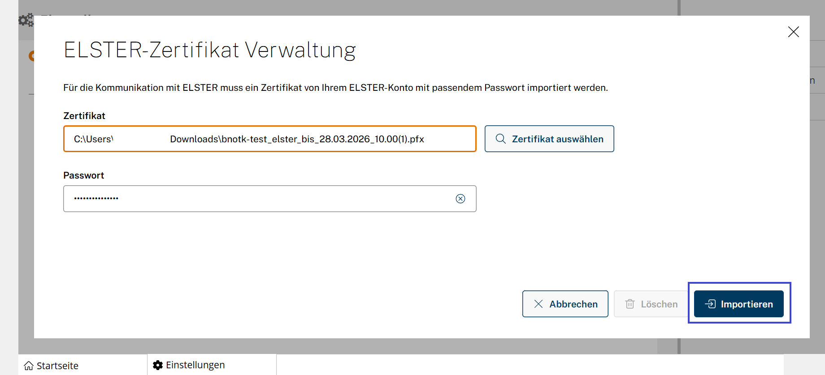Click the gears icon behind the dialog
Viewport: 825px width, 375px height.
pyautogui.click(x=26, y=20)
